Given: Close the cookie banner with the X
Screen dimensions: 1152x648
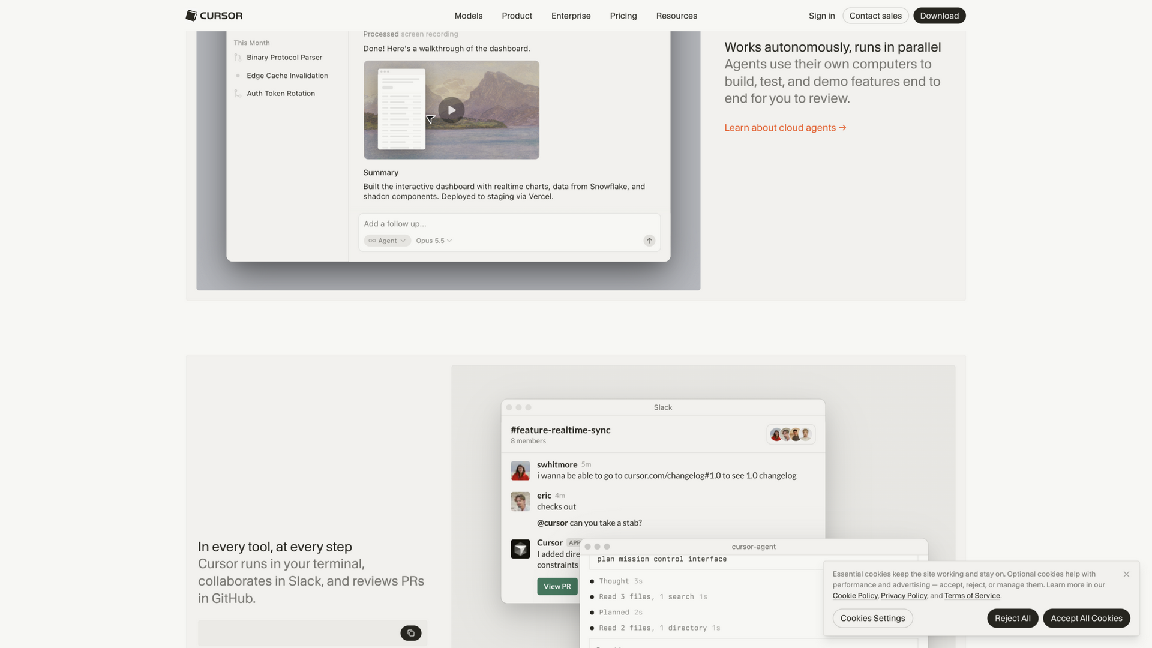Looking at the screenshot, I should [1126, 574].
